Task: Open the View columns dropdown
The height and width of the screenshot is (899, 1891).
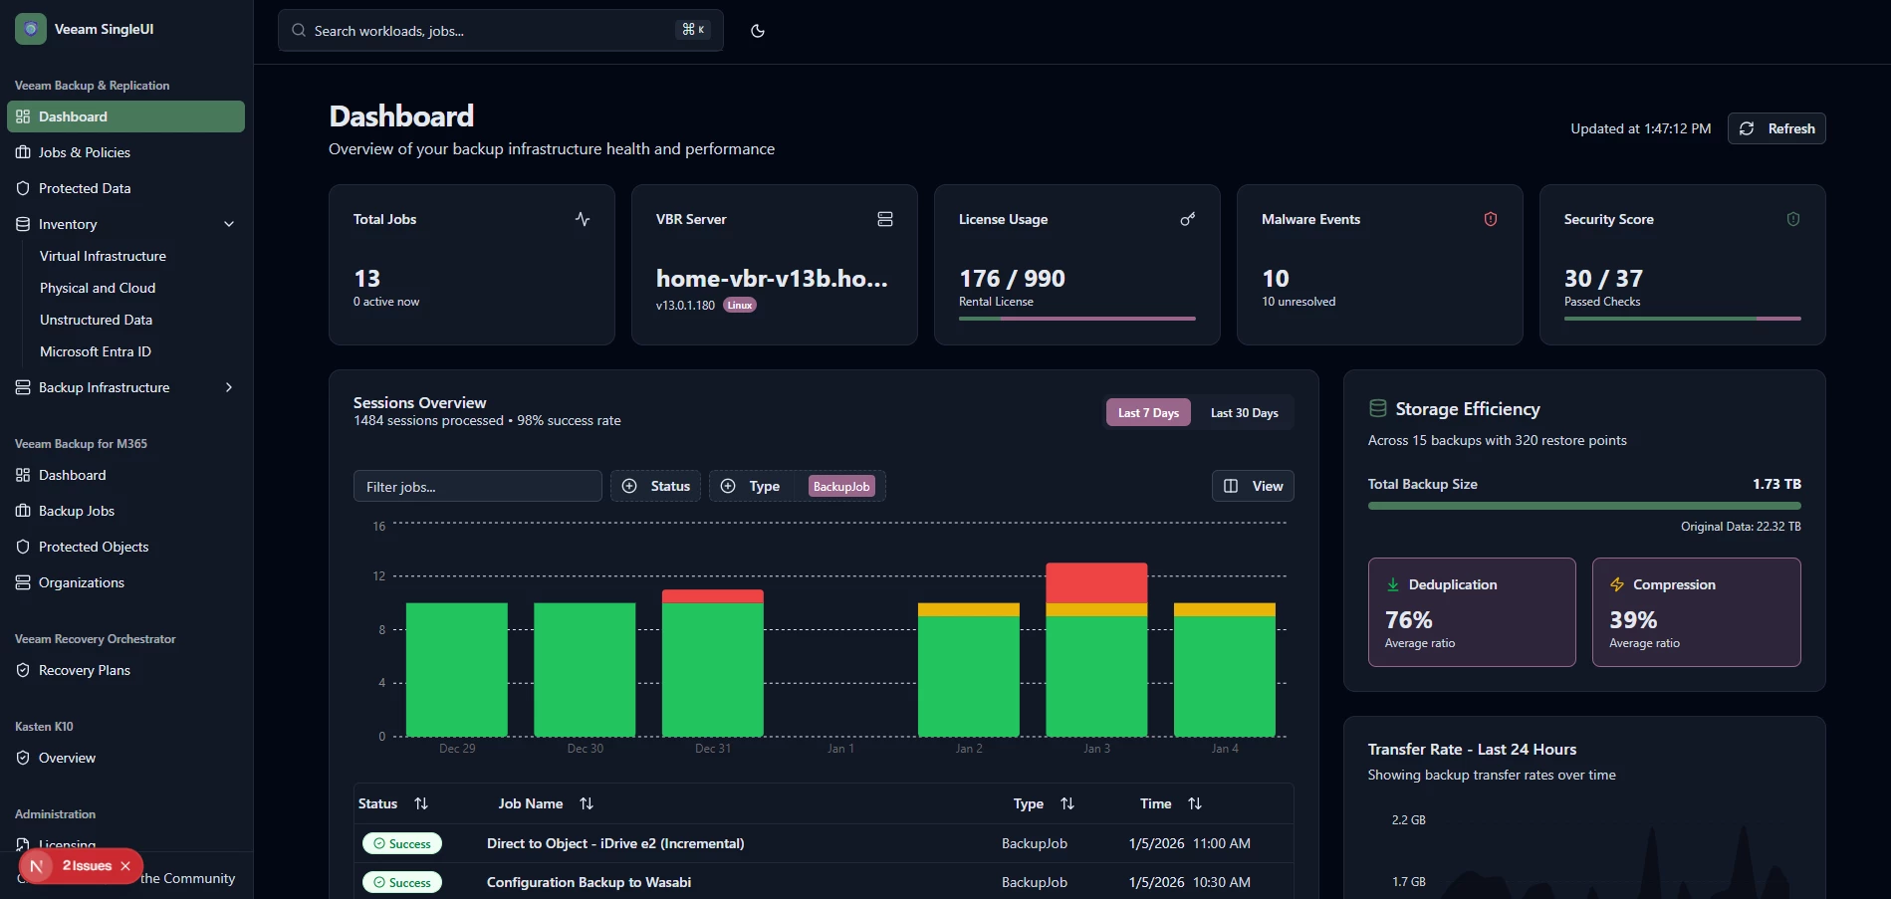Action: (1253, 486)
